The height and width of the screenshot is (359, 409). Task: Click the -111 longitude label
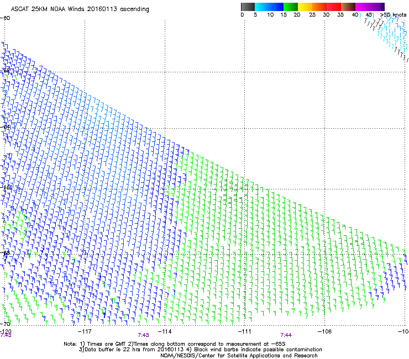point(245,331)
